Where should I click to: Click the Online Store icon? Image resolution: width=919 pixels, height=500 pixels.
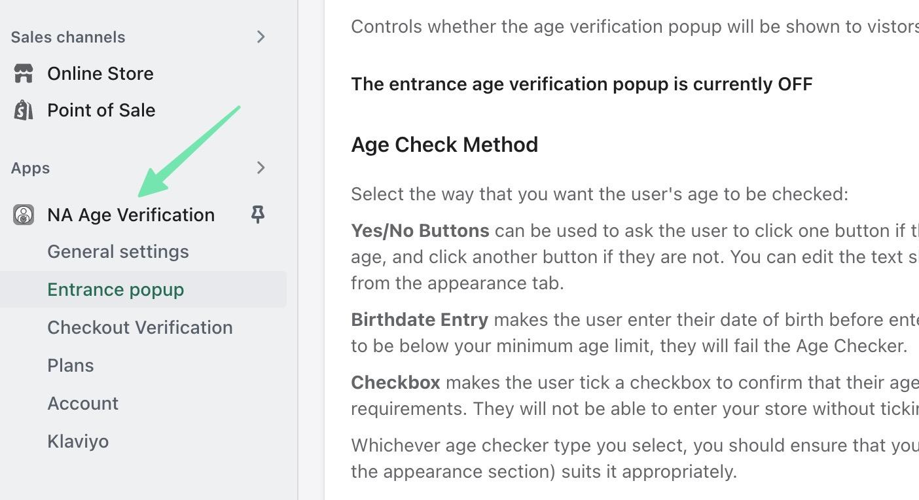pyautogui.click(x=23, y=73)
